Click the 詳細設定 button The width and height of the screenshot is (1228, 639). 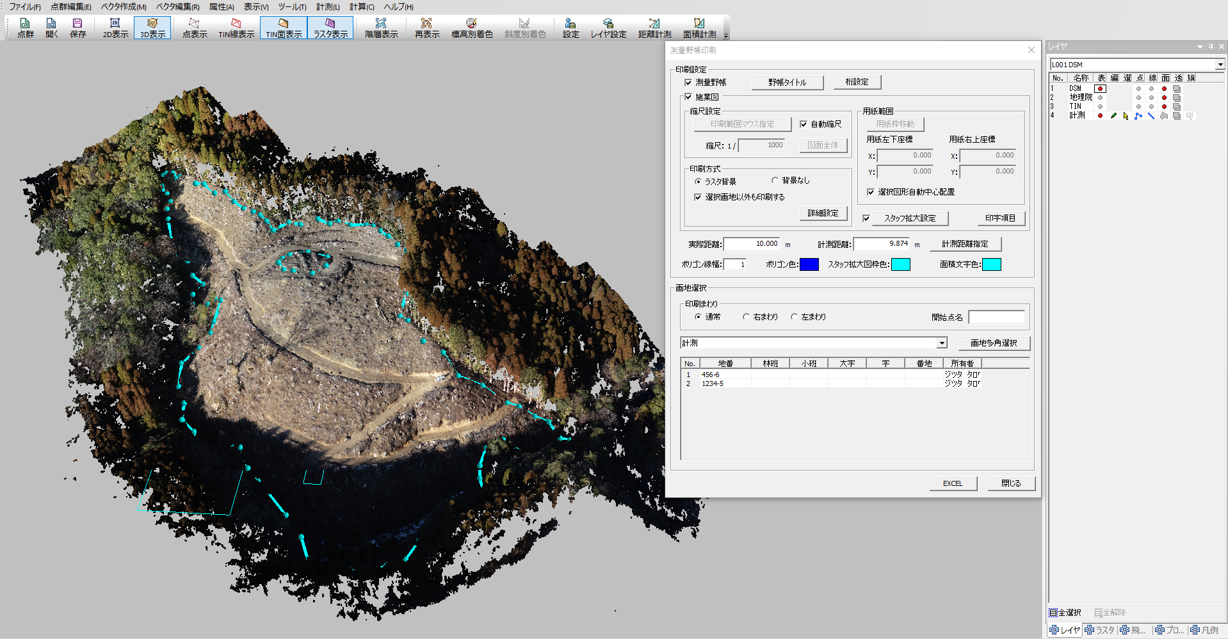coord(823,213)
